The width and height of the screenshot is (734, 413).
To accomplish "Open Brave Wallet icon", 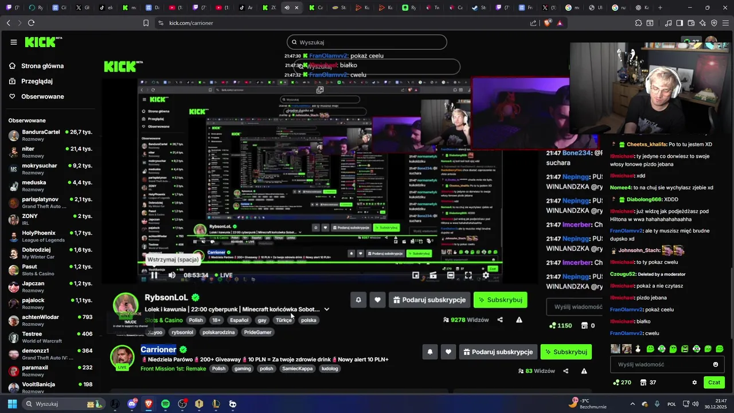I will point(691,23).
